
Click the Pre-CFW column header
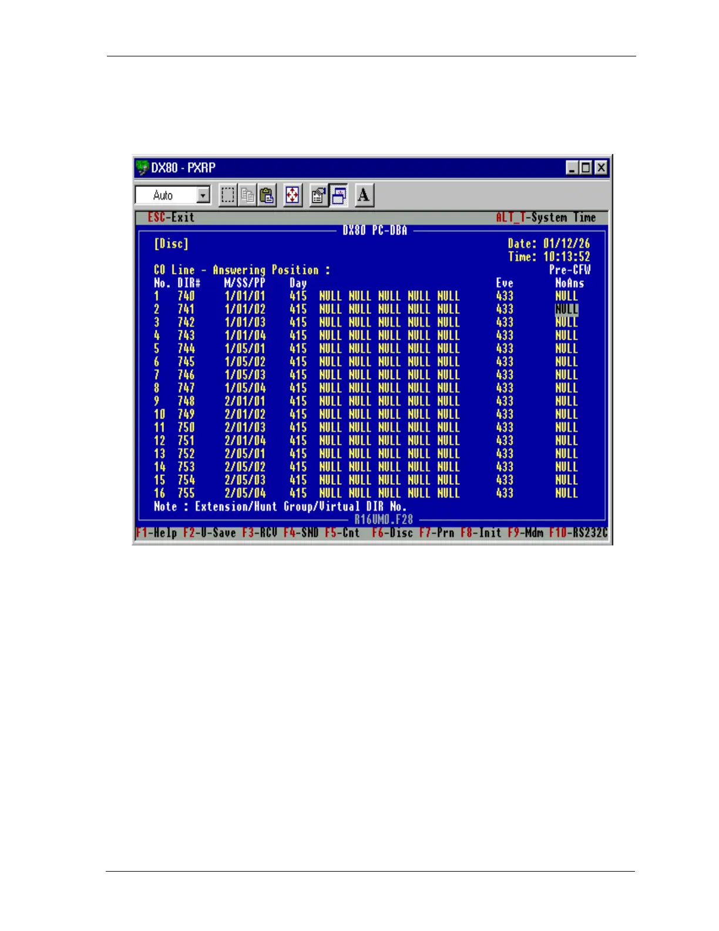[x=570, y=270]
